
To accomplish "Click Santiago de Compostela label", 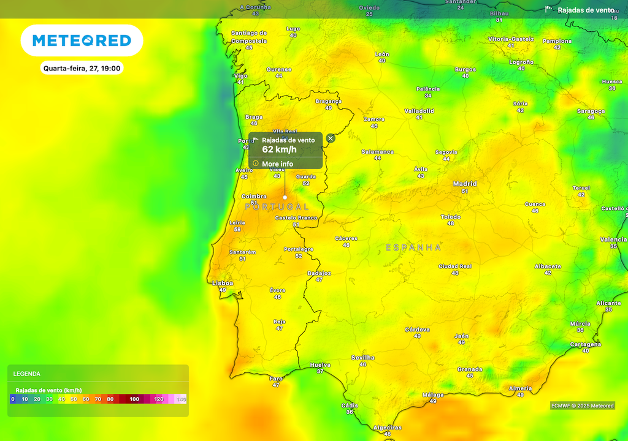I will click(249, 37).
